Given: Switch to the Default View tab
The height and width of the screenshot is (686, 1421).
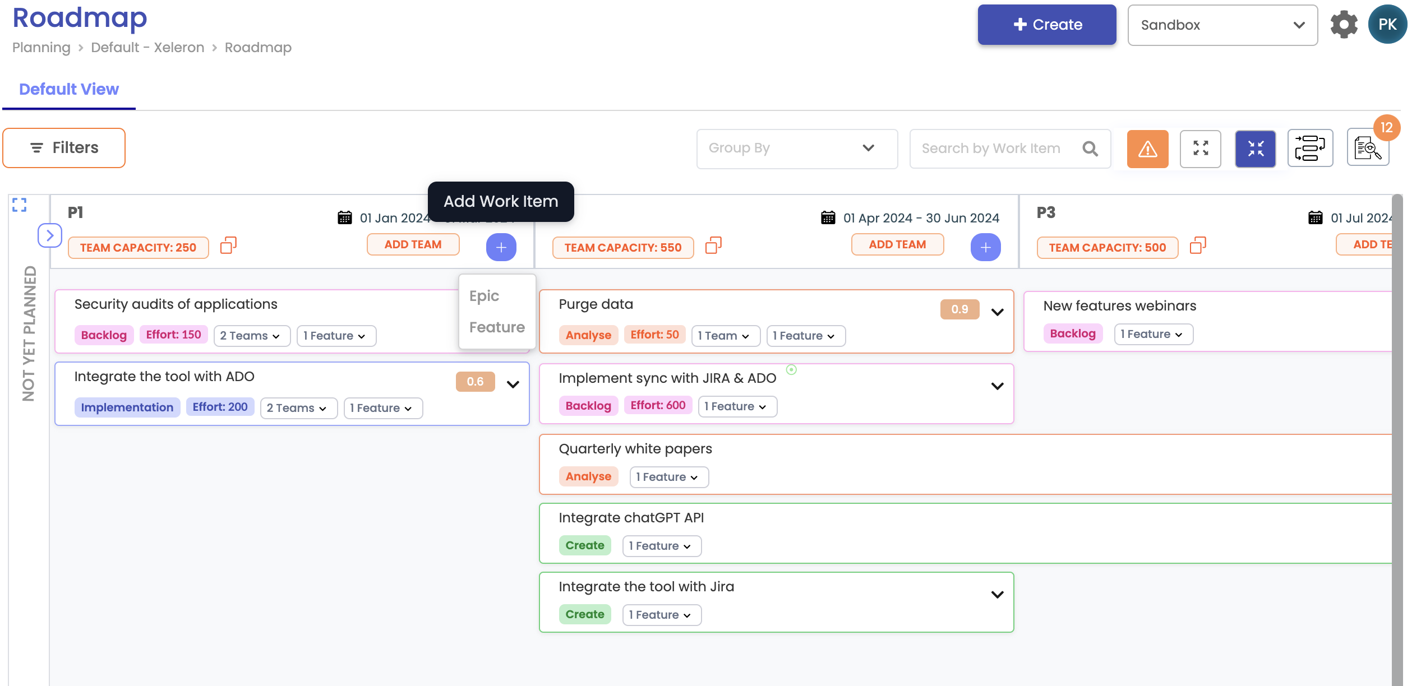Looking at the screenshot, I should click(x=69, y=89).
